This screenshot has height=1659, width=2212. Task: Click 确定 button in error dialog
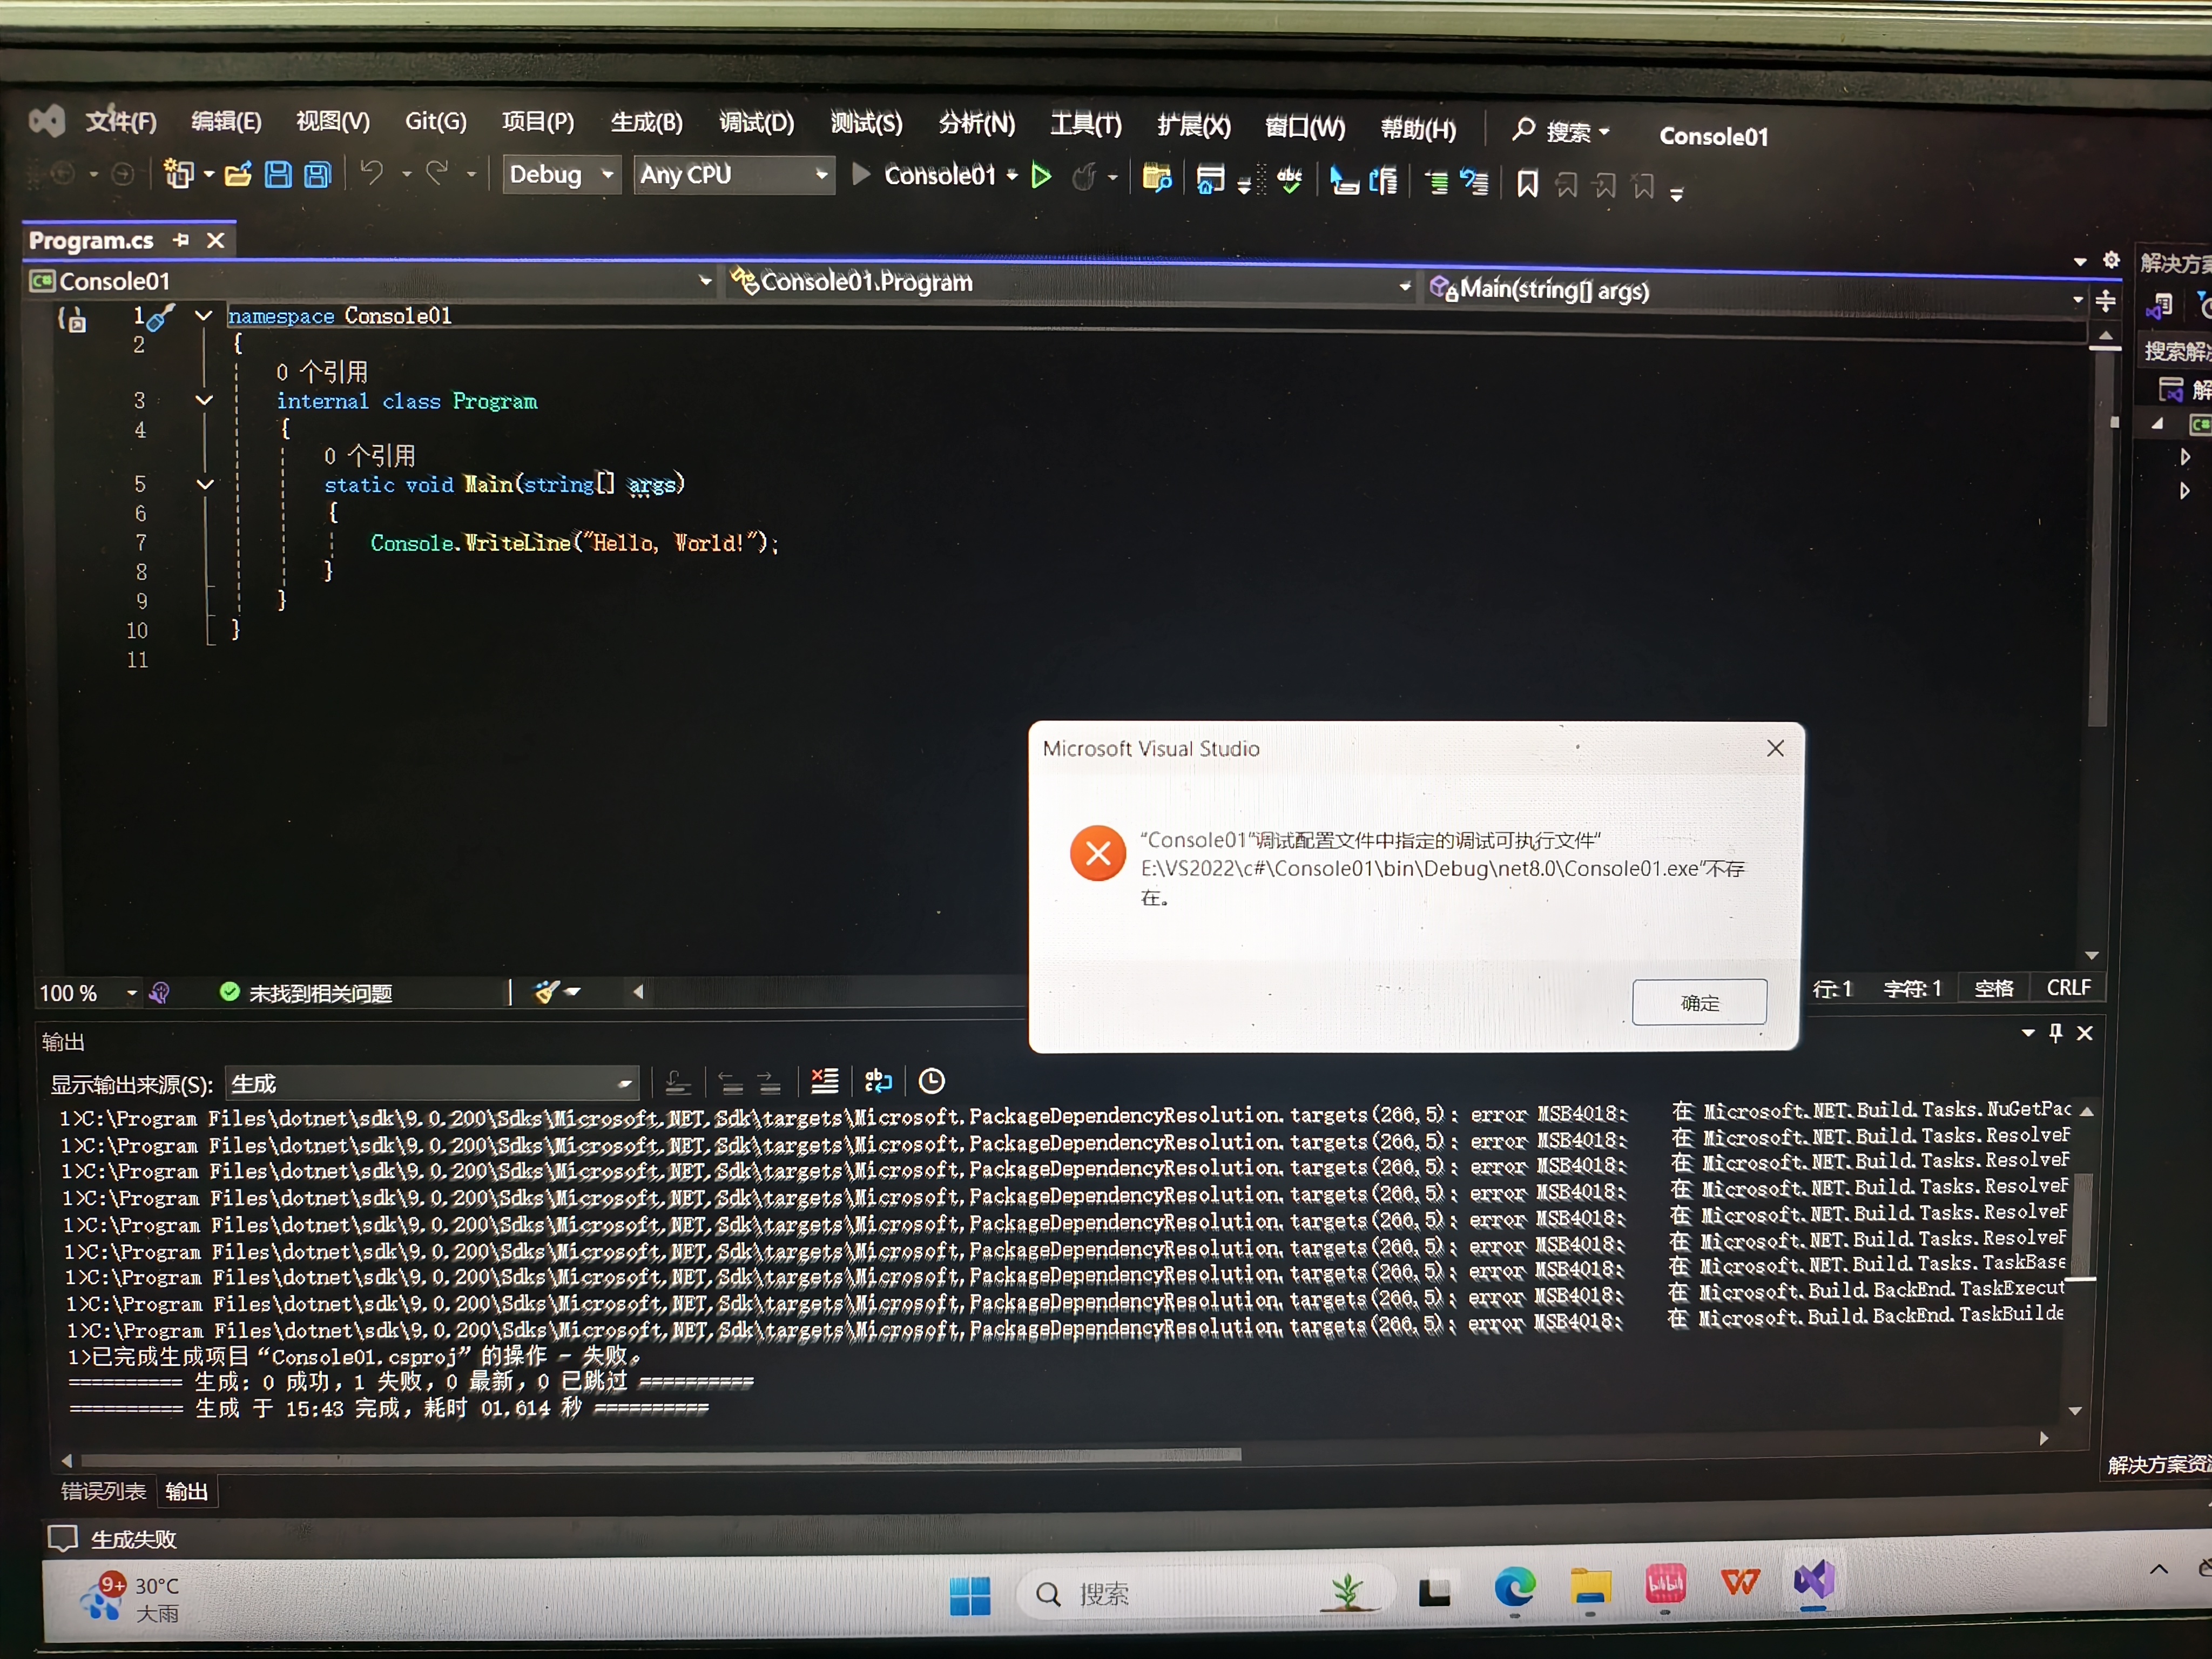pos(1699,1002)
